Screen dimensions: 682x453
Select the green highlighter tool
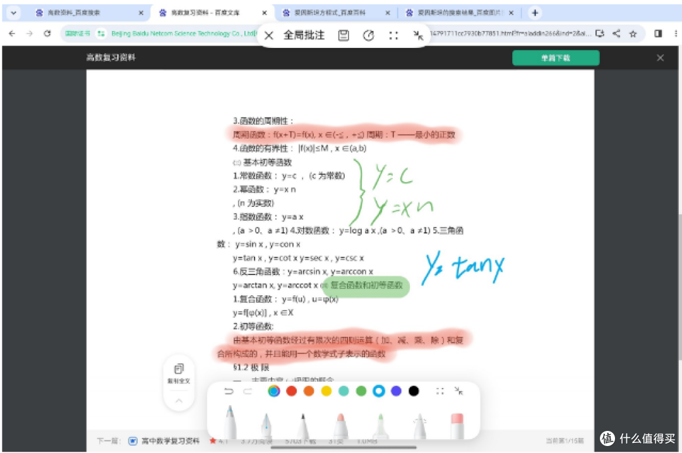(x=380, y=425)
